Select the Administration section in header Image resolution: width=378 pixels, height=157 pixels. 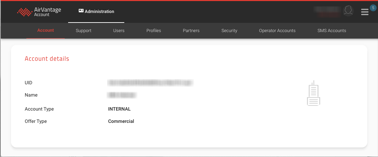tap(96, 12)
